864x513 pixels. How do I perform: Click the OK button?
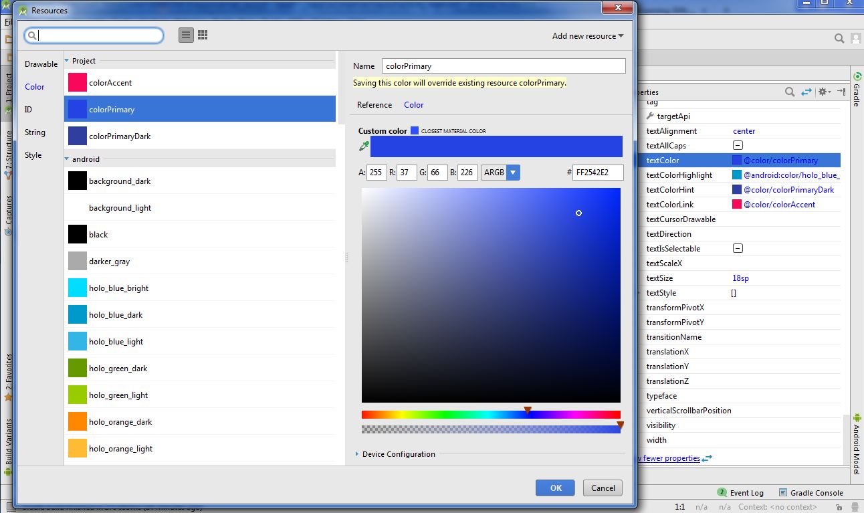(x=554, y=488)
